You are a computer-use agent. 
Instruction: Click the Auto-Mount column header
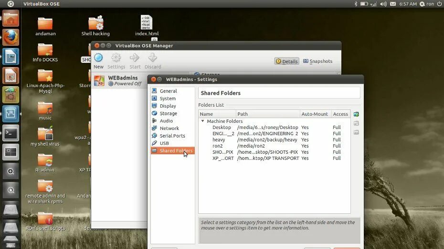pos(316,114)
